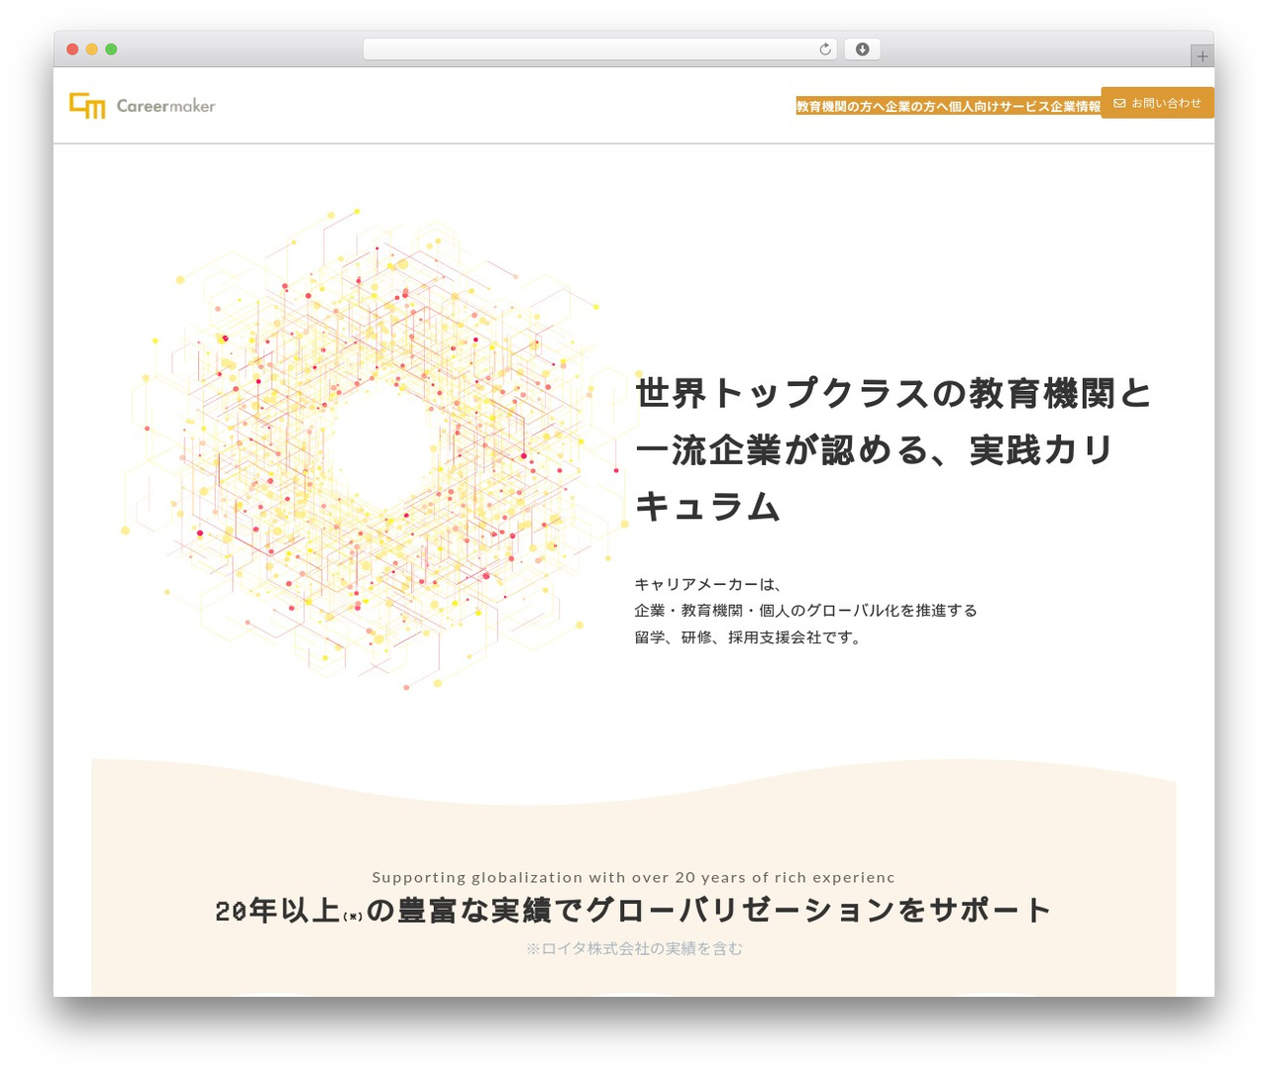Image resolution: width=1268 pixels, height=1073 pixels.
Task: Click the red close window button
Action: pyautogui.click(x=72, y=49)
